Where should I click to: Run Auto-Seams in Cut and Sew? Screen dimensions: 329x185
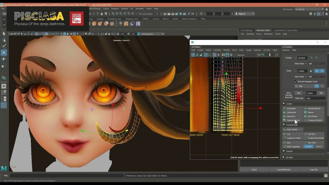pyautogui.click(x=293, y=130)
